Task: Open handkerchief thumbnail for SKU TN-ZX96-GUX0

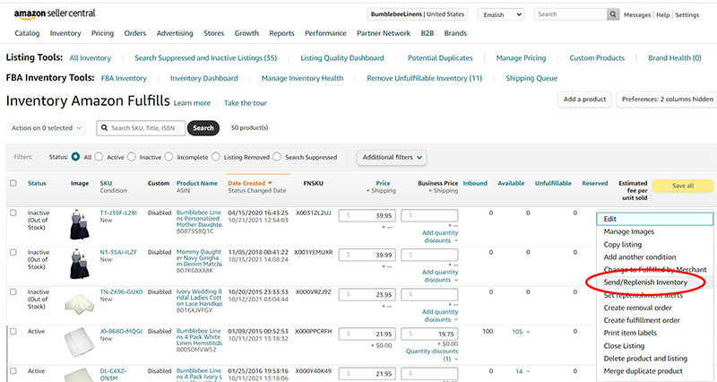Action: pos(80,304)
